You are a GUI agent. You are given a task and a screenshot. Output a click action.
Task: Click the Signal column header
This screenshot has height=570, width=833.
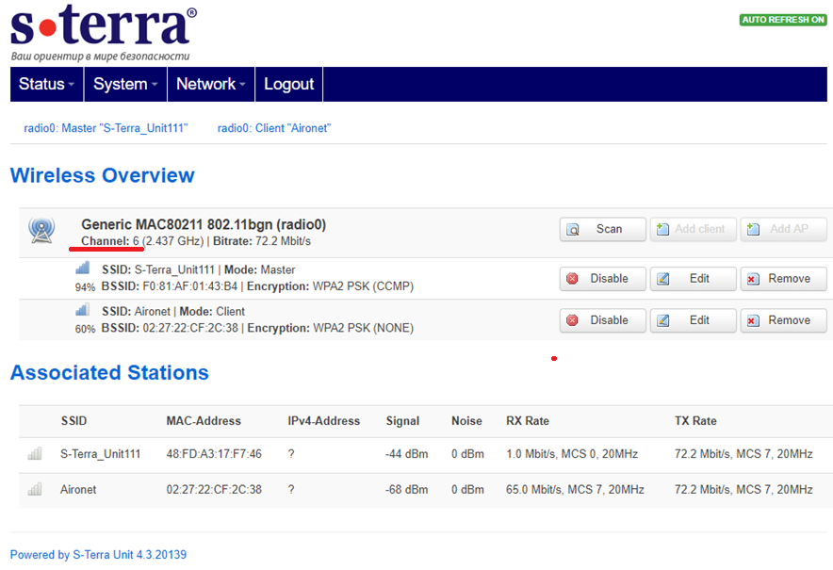[402, 421]
